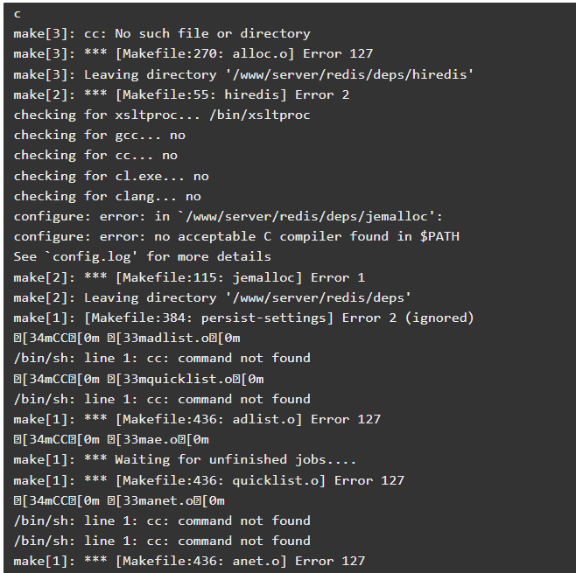
Task: Click the 'anet.o] Error 127' line
Action: pos(189,561)
